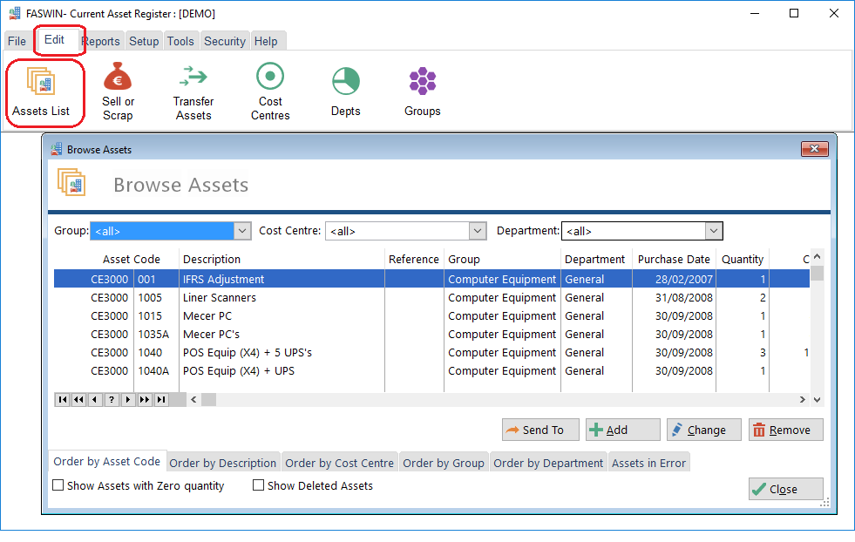Select Order by Cost Centre tab
This screenshot has height=542, width=855.
339,464
